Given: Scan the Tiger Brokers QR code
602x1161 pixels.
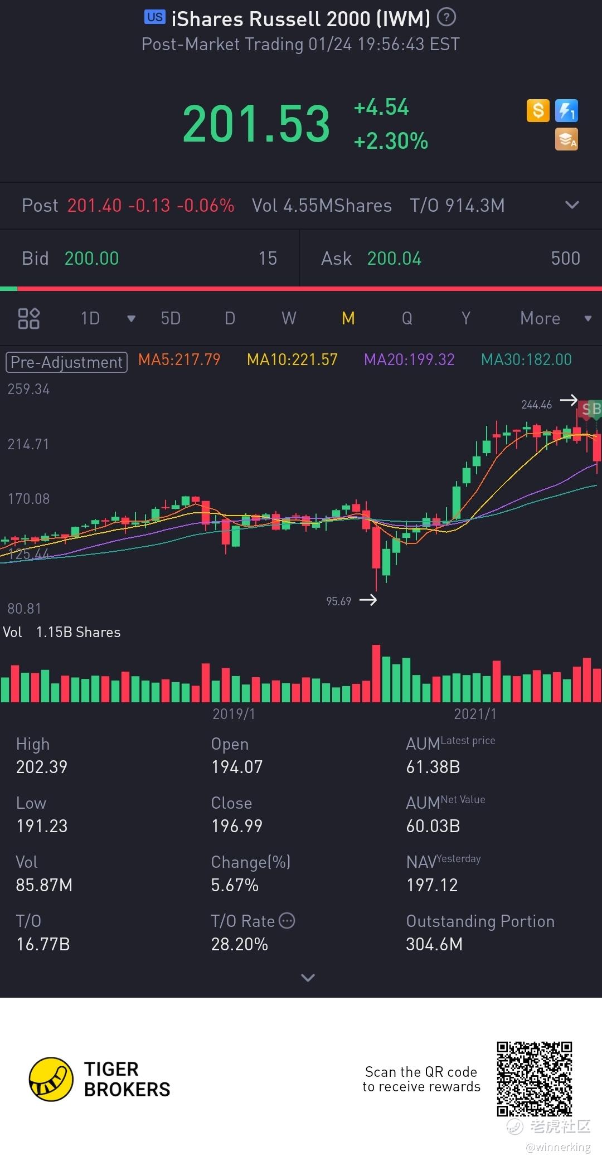Looking at the screenshot, I should 535,1079.
